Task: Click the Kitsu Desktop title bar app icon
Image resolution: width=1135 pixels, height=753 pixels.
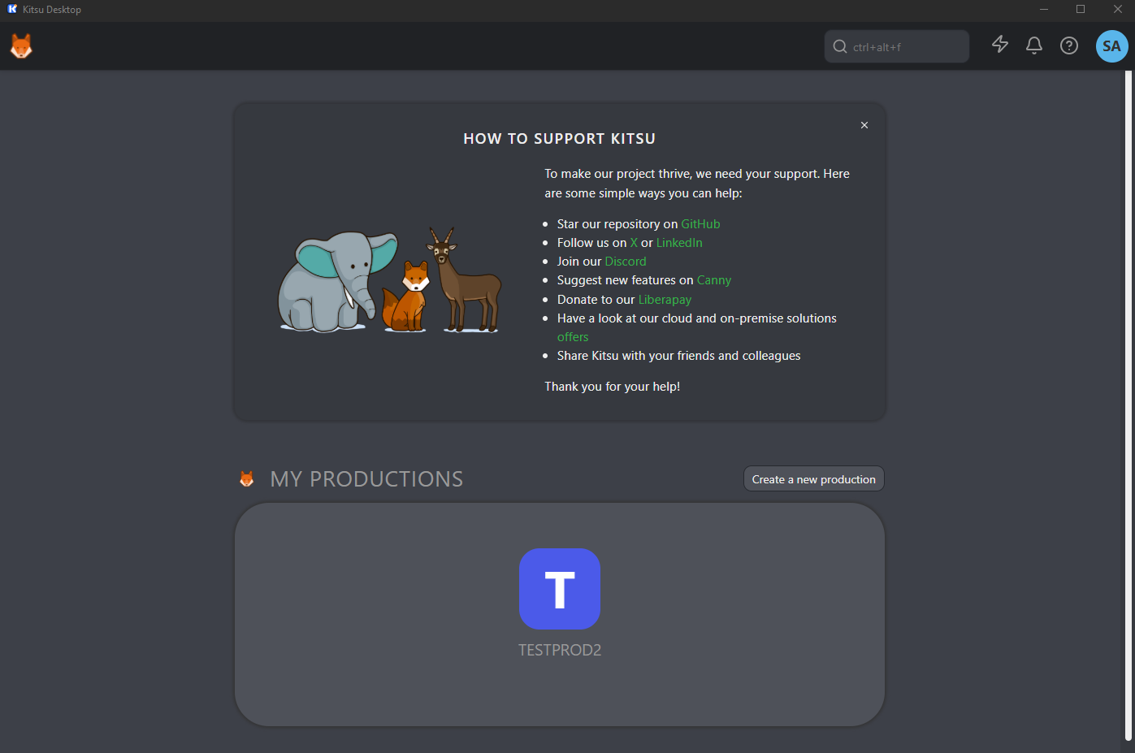Action: 12,9
